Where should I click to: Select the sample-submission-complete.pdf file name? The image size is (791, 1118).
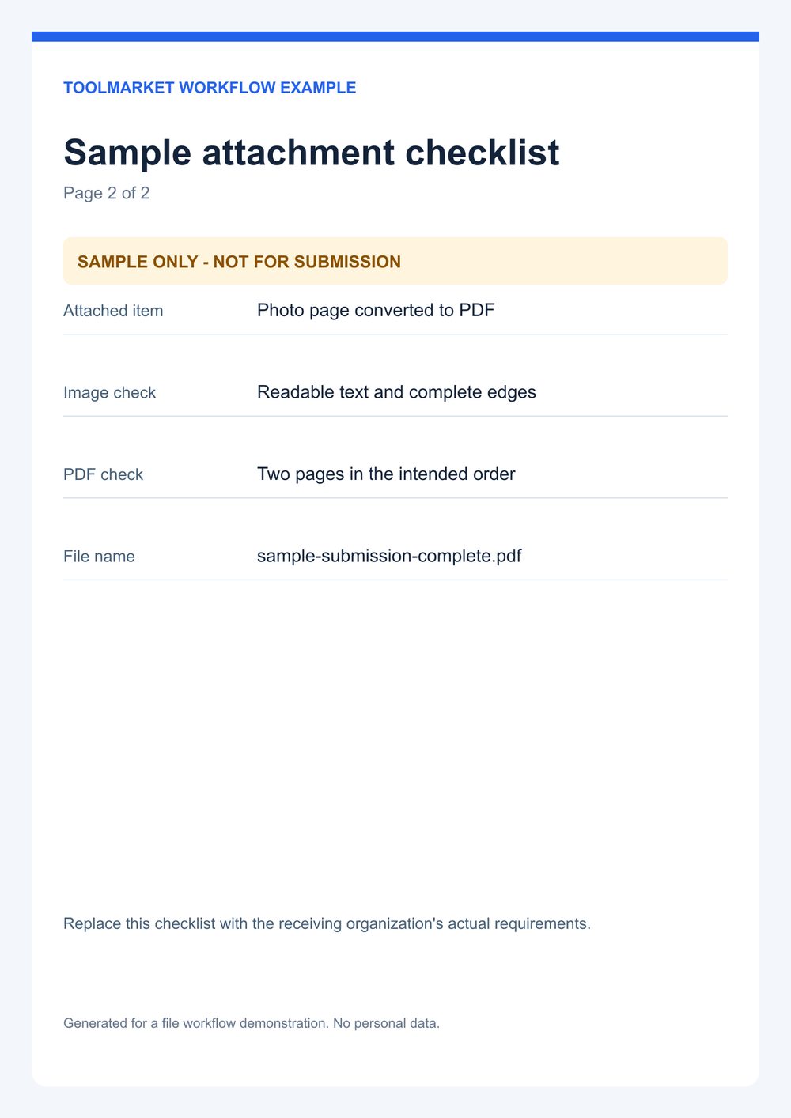point(389,556)
